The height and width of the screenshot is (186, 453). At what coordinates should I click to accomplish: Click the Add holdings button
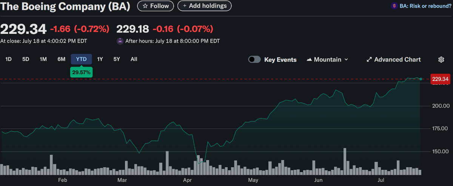pos(204,6)
